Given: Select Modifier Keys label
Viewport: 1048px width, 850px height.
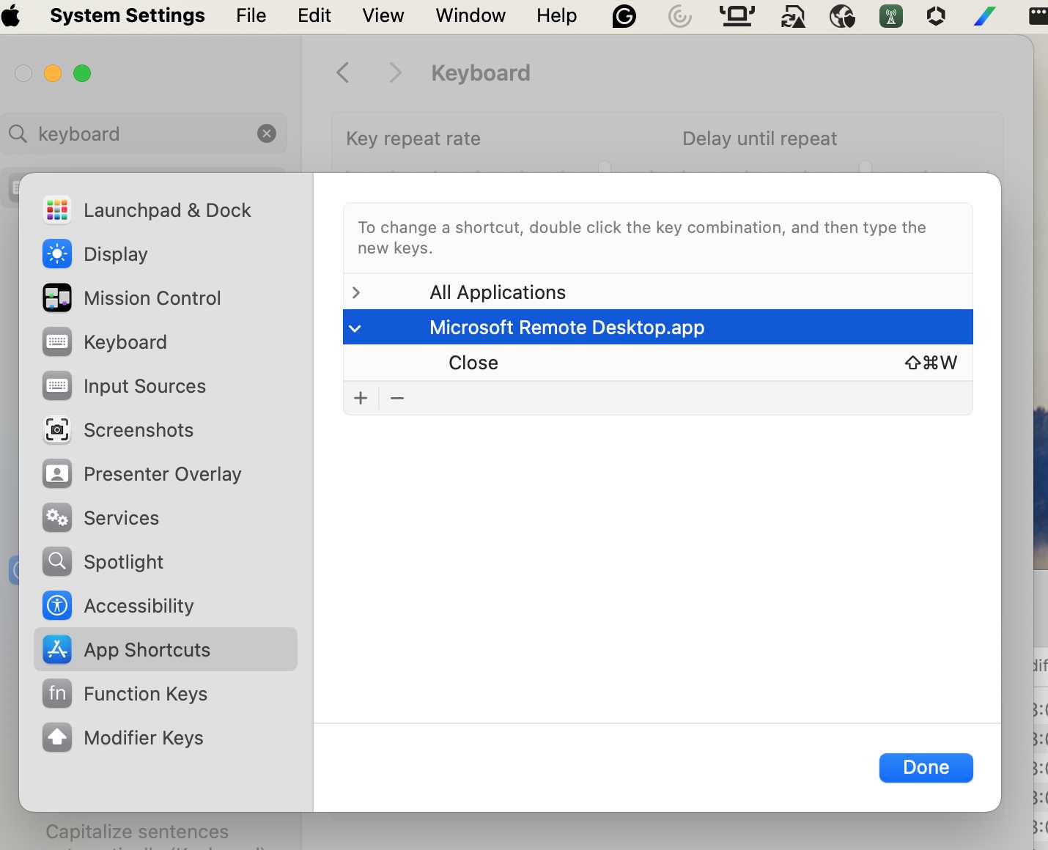Looking at the screenshot, I should [144, 738].
